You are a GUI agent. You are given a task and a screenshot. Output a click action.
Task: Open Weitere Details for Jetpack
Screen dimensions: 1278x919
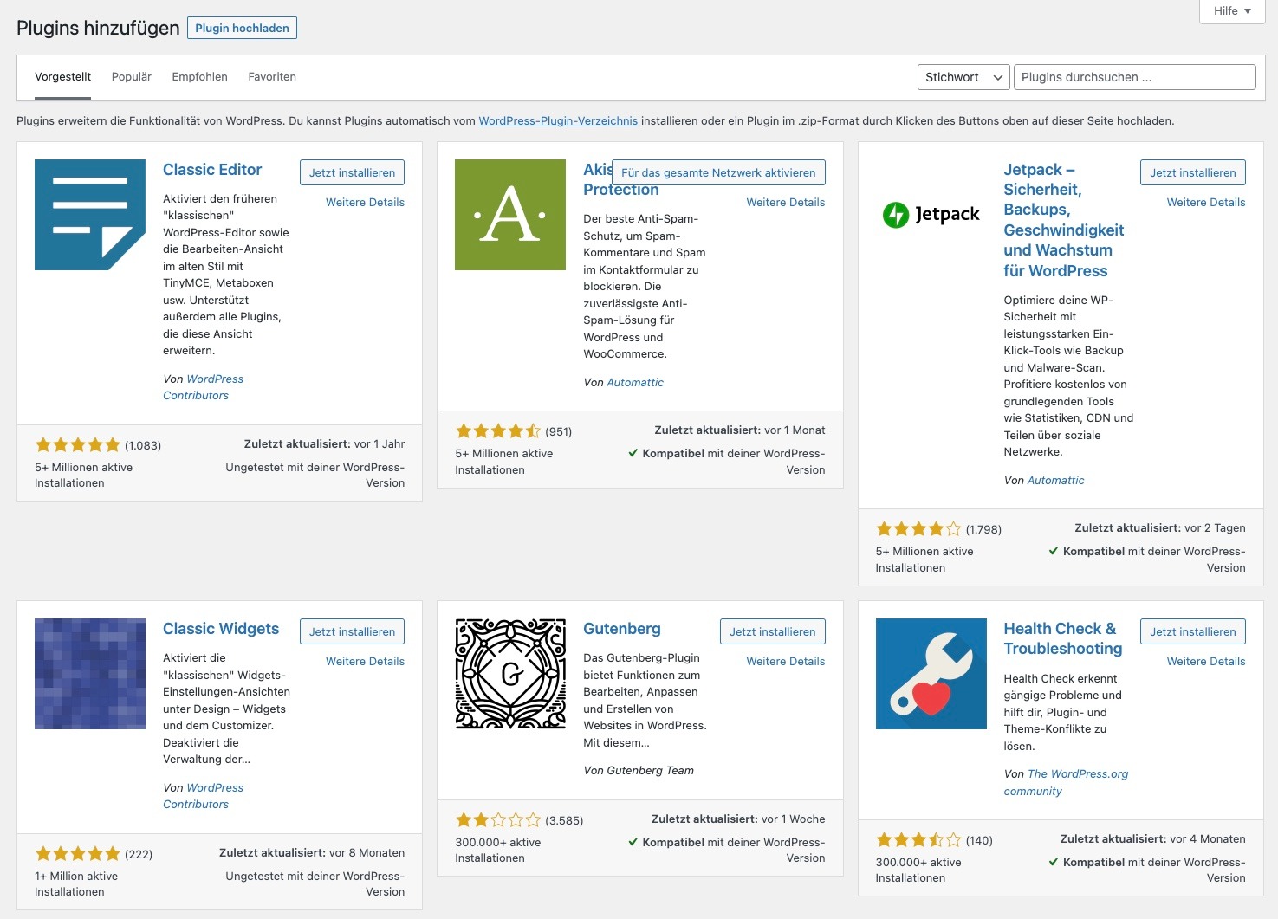pos(1206,202)
